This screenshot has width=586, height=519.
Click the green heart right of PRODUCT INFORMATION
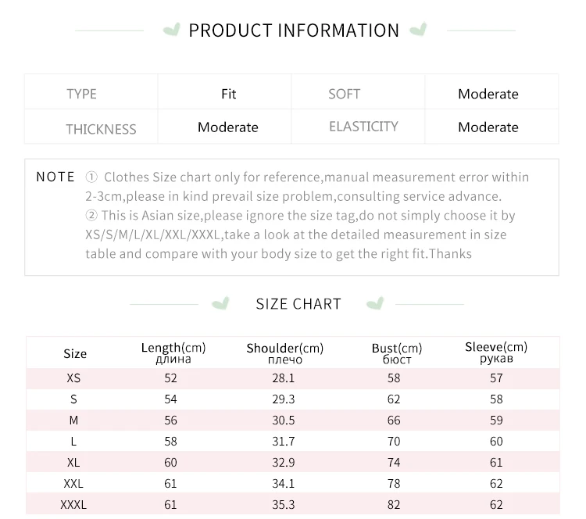point(418,30)
